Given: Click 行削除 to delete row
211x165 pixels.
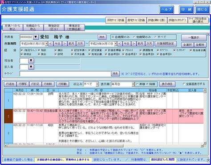Looking at the screenshot, I should 48,84.
